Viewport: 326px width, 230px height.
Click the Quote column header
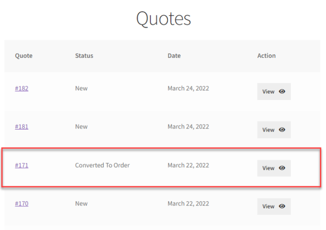click(24, 56)
